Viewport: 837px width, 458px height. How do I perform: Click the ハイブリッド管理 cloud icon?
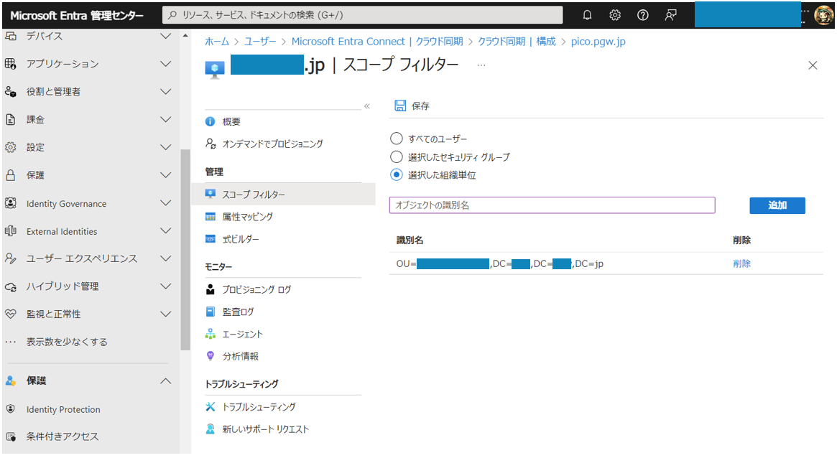[11, 287]
